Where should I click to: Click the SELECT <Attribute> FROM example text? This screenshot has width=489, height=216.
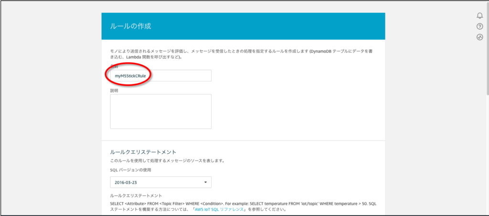point(239,203)
